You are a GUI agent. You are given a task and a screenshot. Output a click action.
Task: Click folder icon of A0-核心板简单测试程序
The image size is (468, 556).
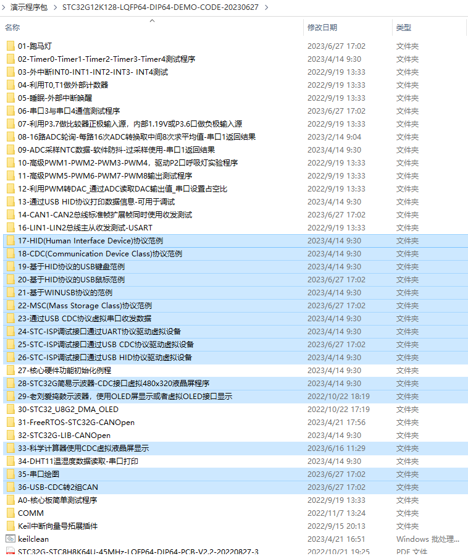click(x=10, y=500)
